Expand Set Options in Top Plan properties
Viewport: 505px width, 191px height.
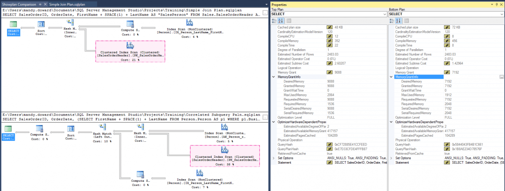click(274, 158)
